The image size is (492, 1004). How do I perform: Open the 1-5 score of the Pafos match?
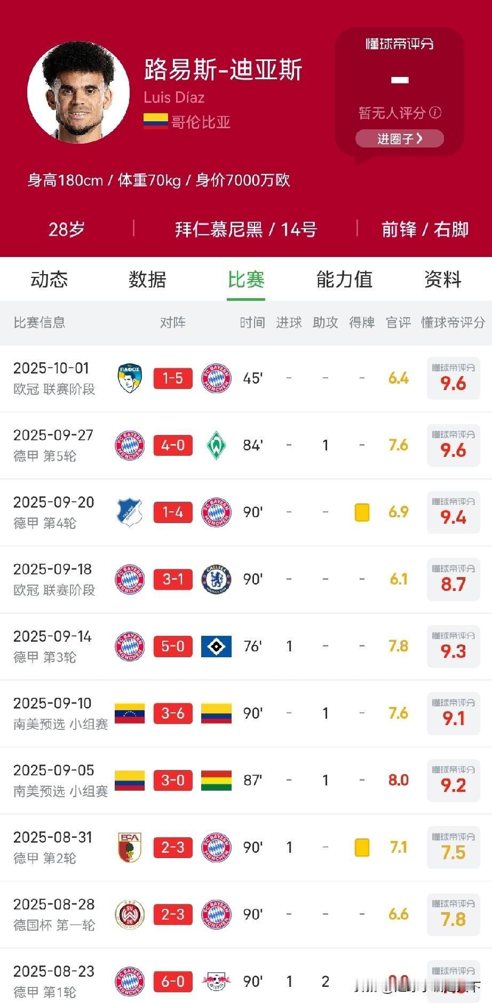173,378
